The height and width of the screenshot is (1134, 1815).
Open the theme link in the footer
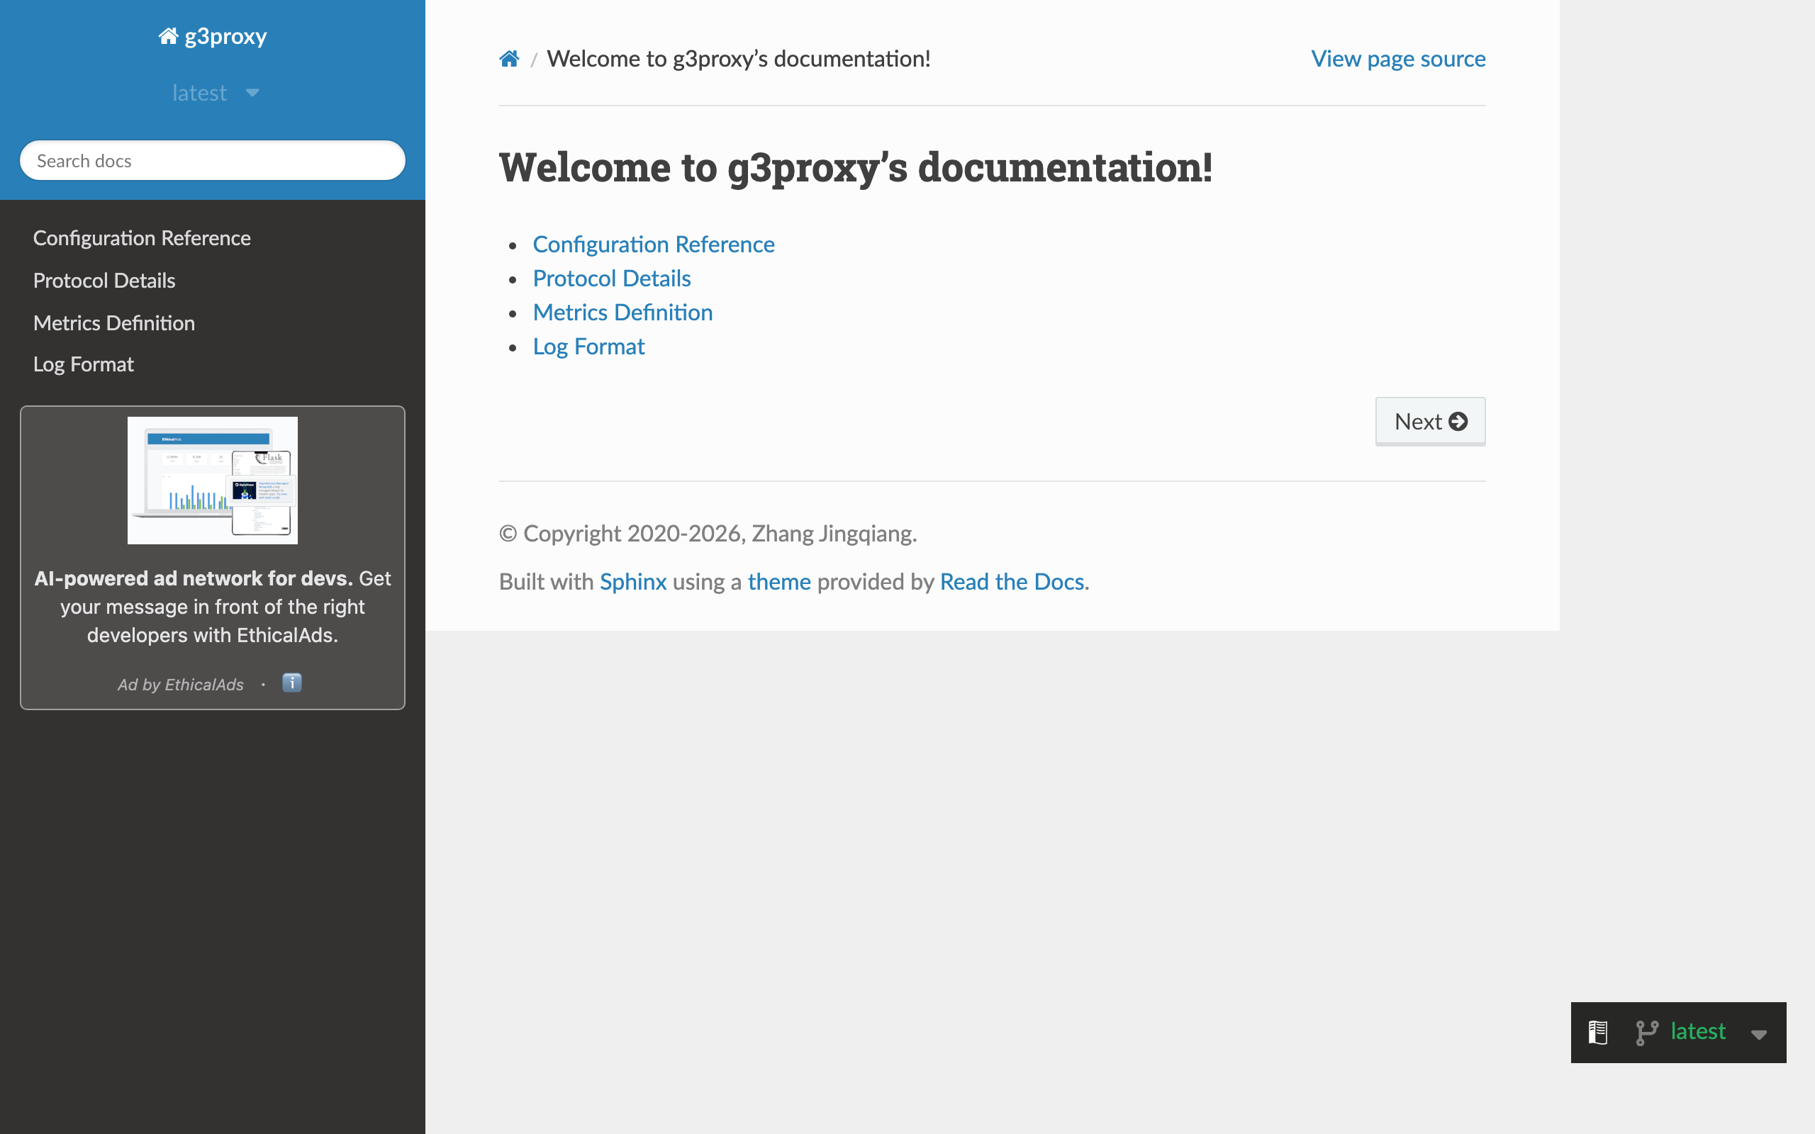tap(778, 581)
